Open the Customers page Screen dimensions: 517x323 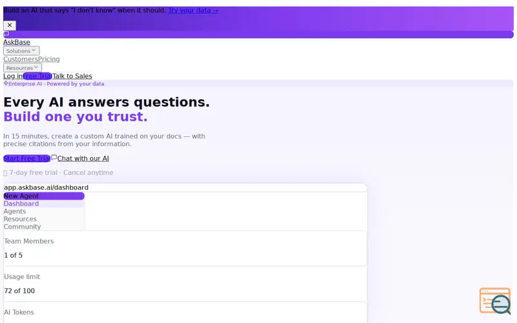pos(21,59)
